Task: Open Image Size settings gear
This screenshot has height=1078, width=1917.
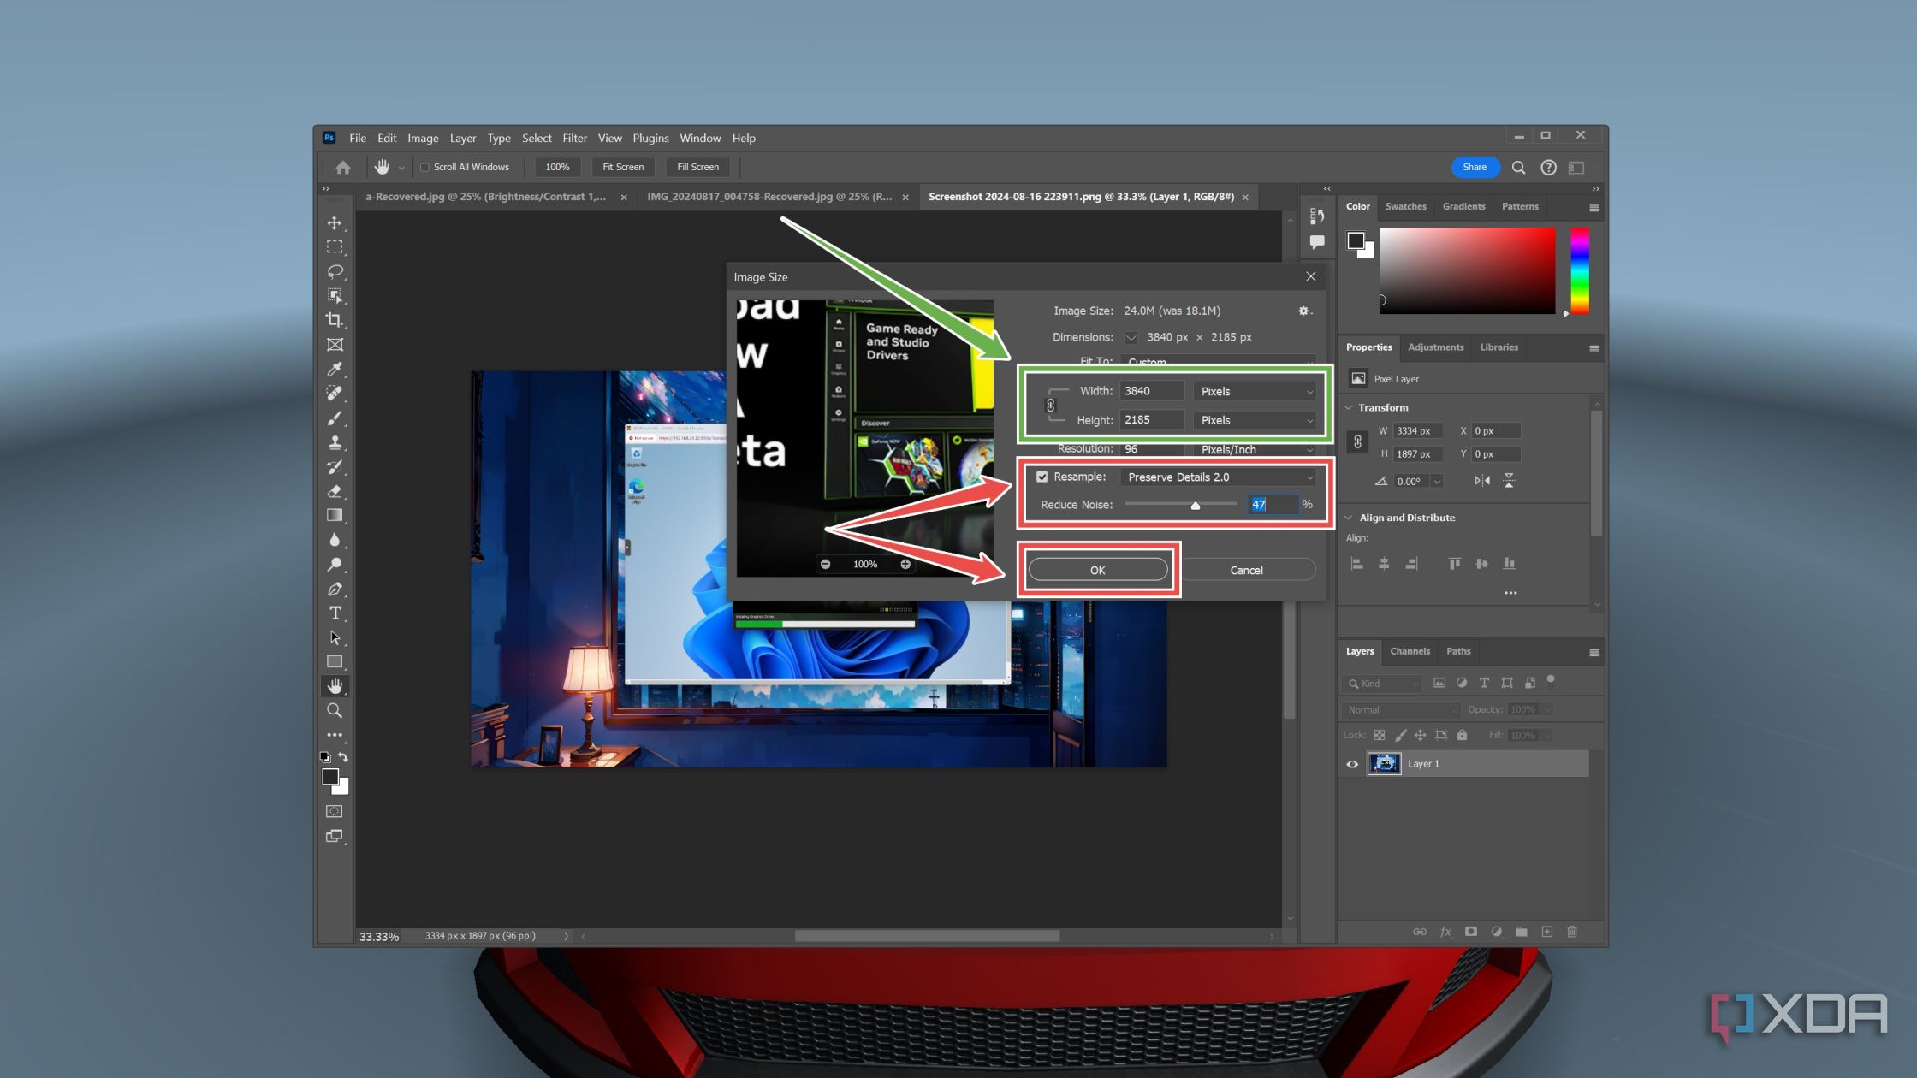Action: tap(1303, 311)
